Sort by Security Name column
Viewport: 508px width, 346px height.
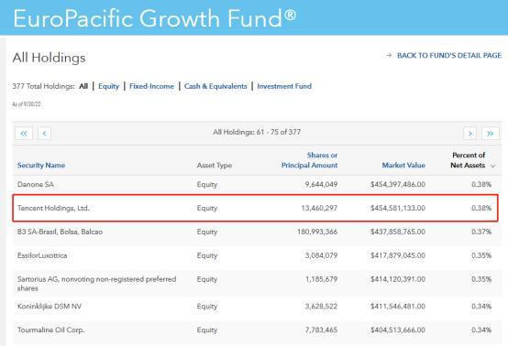pyautogui.click(x=41, y=166)
